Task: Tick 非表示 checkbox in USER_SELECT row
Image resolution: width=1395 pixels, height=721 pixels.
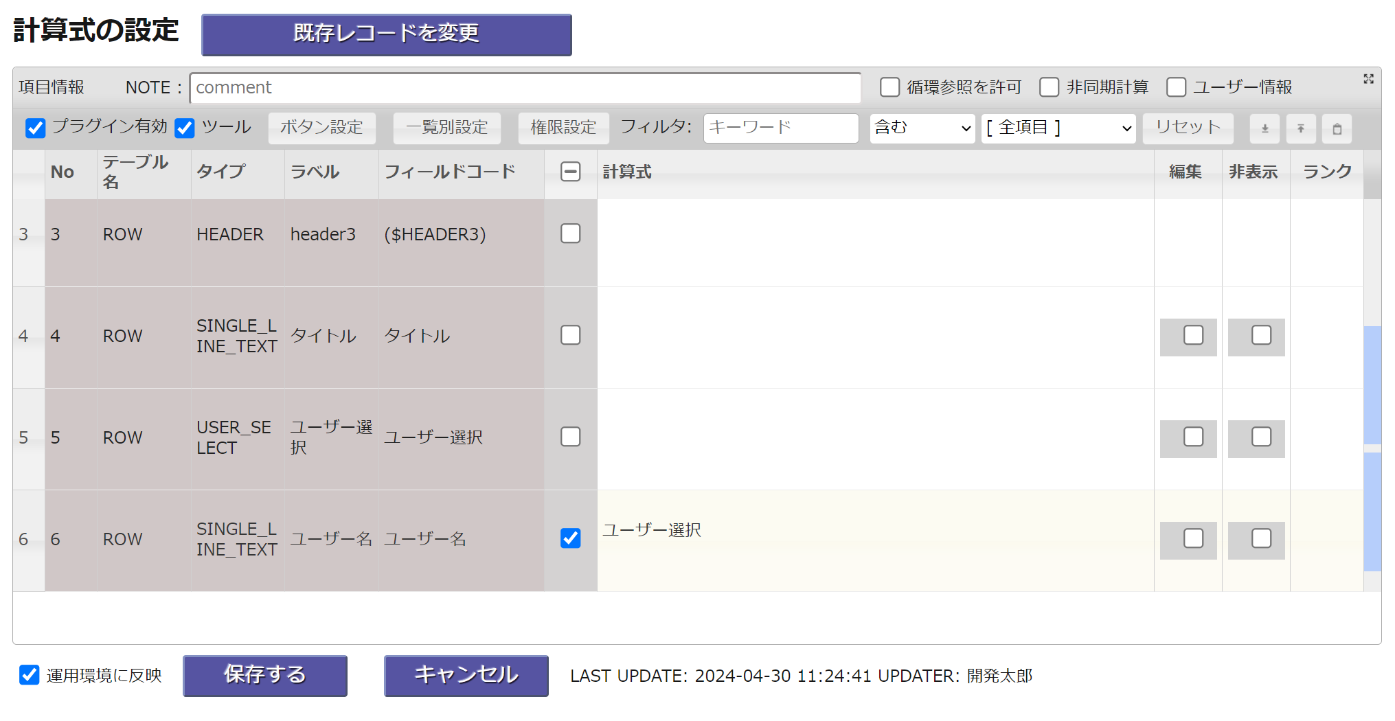Action: click(1262, 437)
